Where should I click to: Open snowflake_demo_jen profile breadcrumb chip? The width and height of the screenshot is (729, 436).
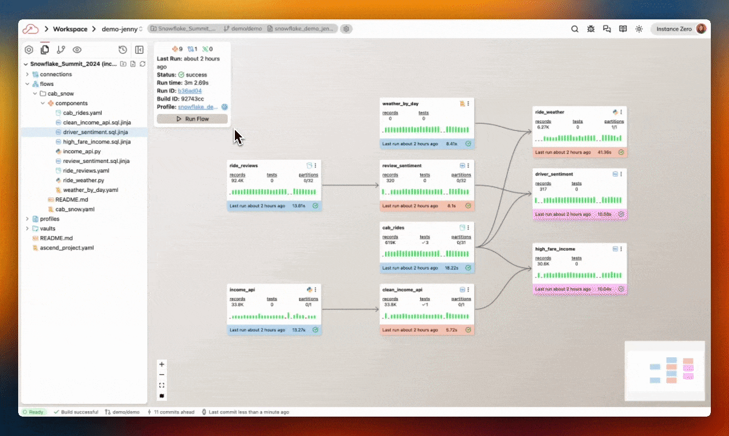coord(300,28)
